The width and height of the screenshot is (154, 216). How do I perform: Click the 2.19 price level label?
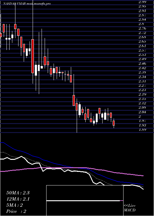click(x=142, y=94)
